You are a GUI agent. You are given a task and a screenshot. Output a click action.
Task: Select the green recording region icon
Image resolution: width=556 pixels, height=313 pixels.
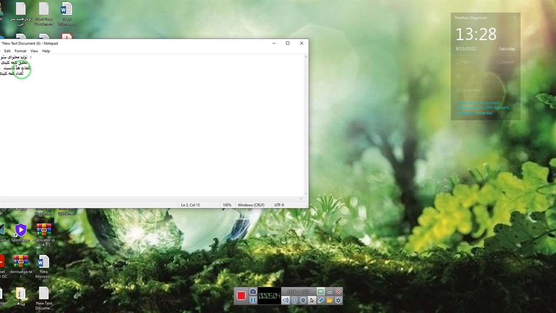pos(321,291)
